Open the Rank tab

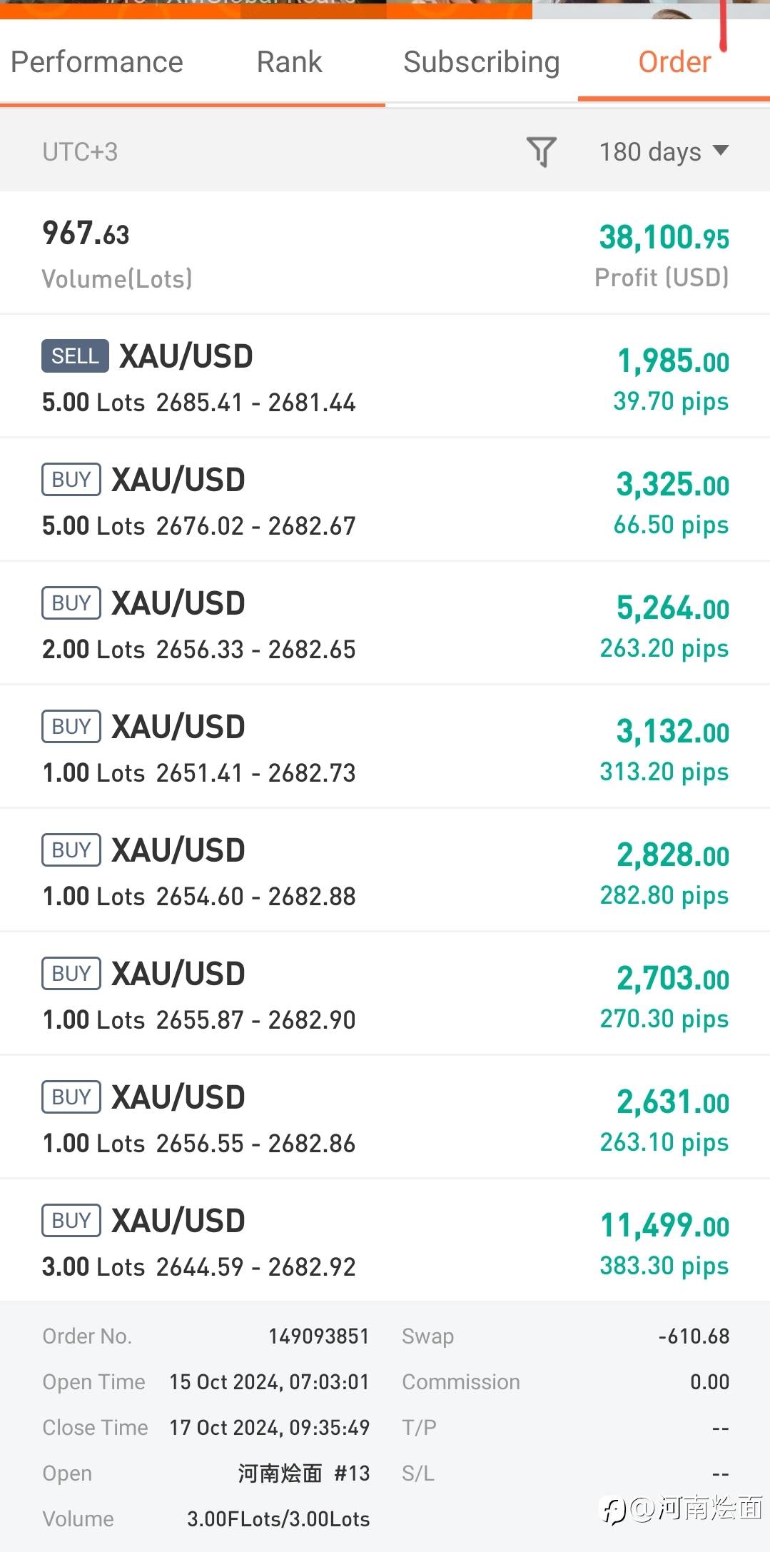[289, 62]
